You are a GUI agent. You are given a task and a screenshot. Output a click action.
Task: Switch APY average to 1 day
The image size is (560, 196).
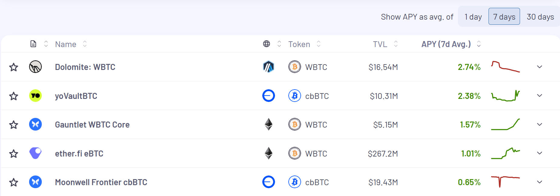click(473, 17)
